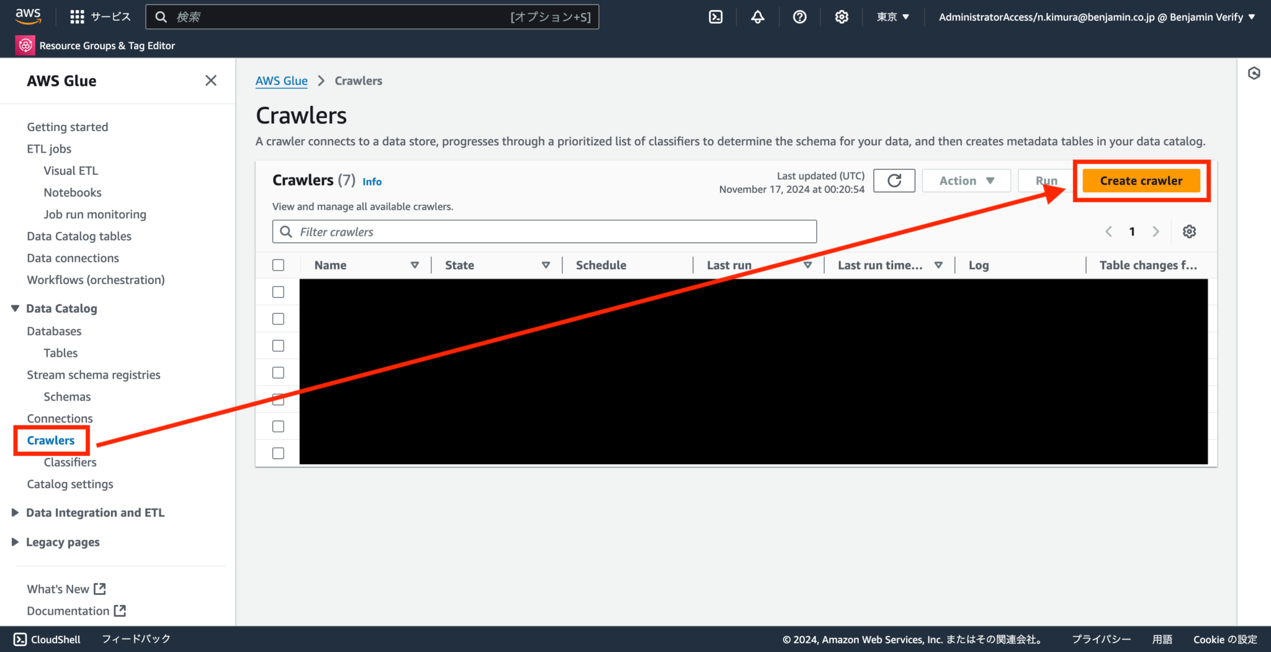The image size is (1271, 652).
Task: Open the サービス services grid icon
Action: [77, 16]
